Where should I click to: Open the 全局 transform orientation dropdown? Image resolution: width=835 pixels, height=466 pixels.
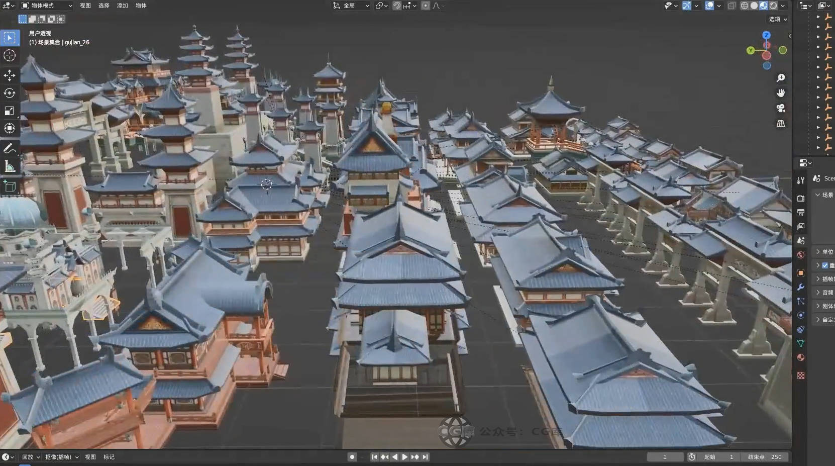(352, 6)
